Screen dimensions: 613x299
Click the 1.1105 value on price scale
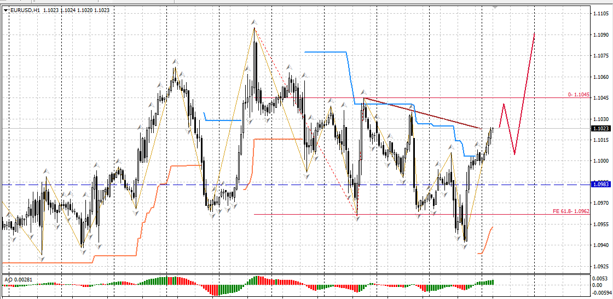pyautogui.click(x=600, y=14)
